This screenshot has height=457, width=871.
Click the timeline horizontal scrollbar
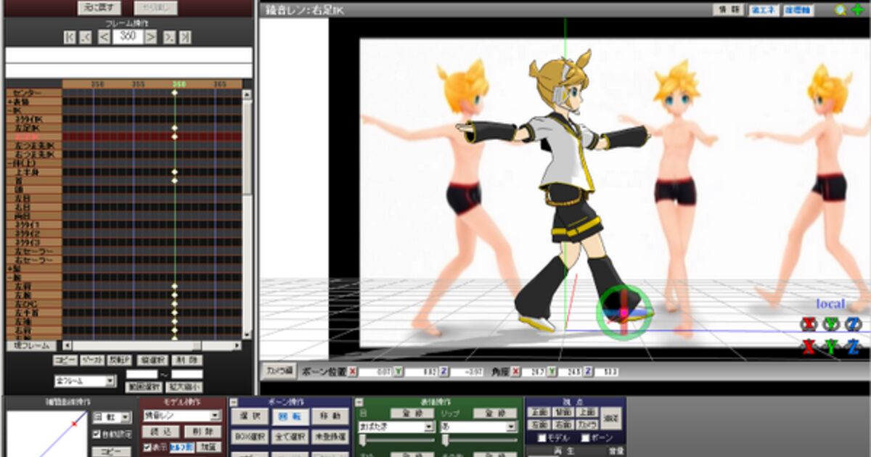(152, 345)
